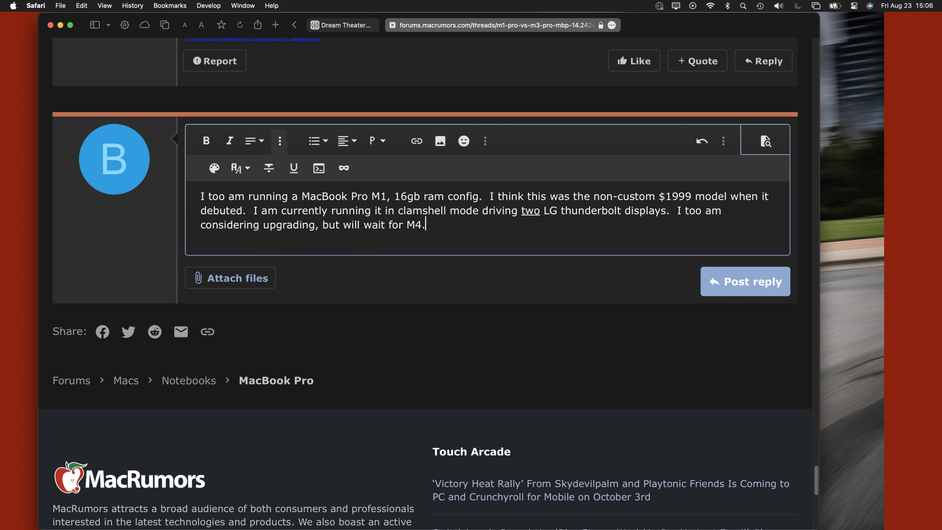Toggle italic formatting in reply editor
The image size is (942, 530).
[x=229, y=141]
